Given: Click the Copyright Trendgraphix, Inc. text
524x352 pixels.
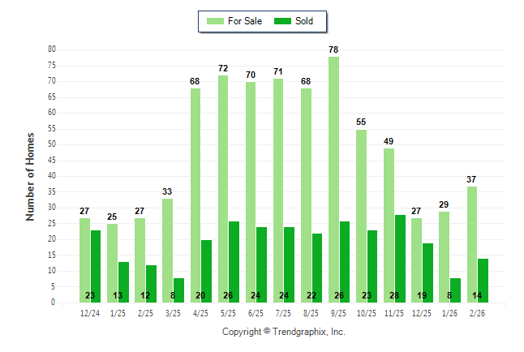Looking at the screenshot, I should (x=284, y=332).
